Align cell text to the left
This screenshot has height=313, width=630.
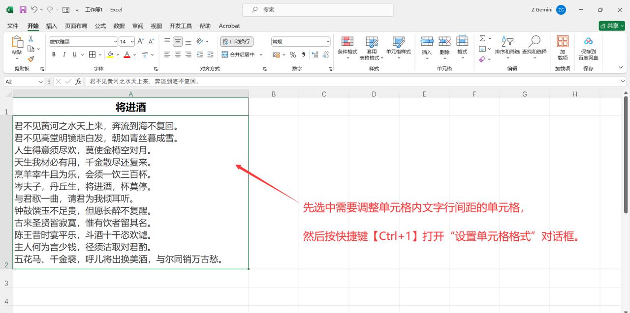coord(167,55)
